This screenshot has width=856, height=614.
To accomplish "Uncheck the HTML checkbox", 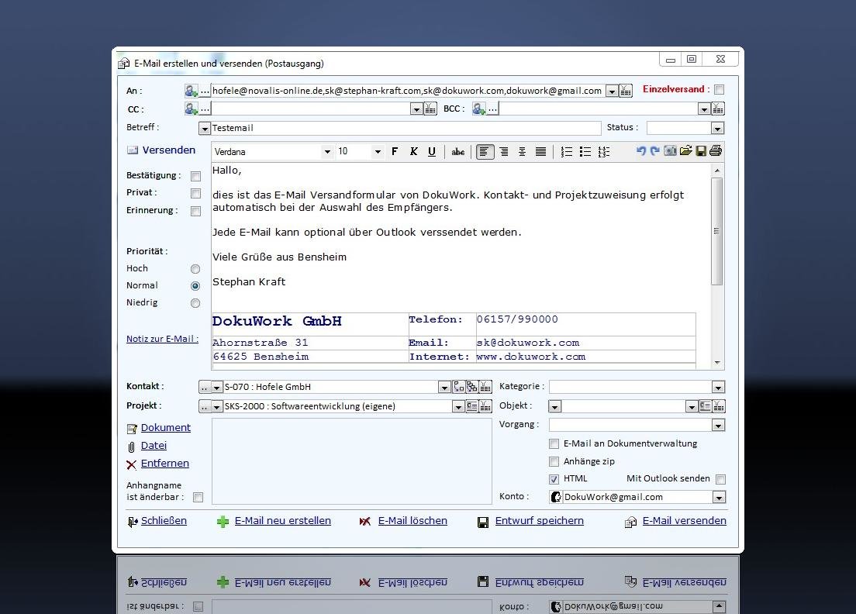I will (554, 479).
